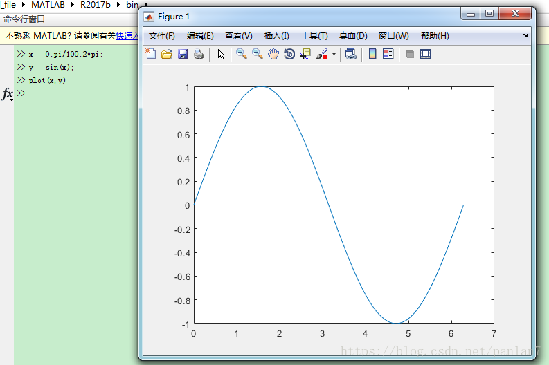Screen dimensions: 549x365
Task: Save the figure using the floppy disk icon
Action: pyautogui.click(x=183, y=54)
